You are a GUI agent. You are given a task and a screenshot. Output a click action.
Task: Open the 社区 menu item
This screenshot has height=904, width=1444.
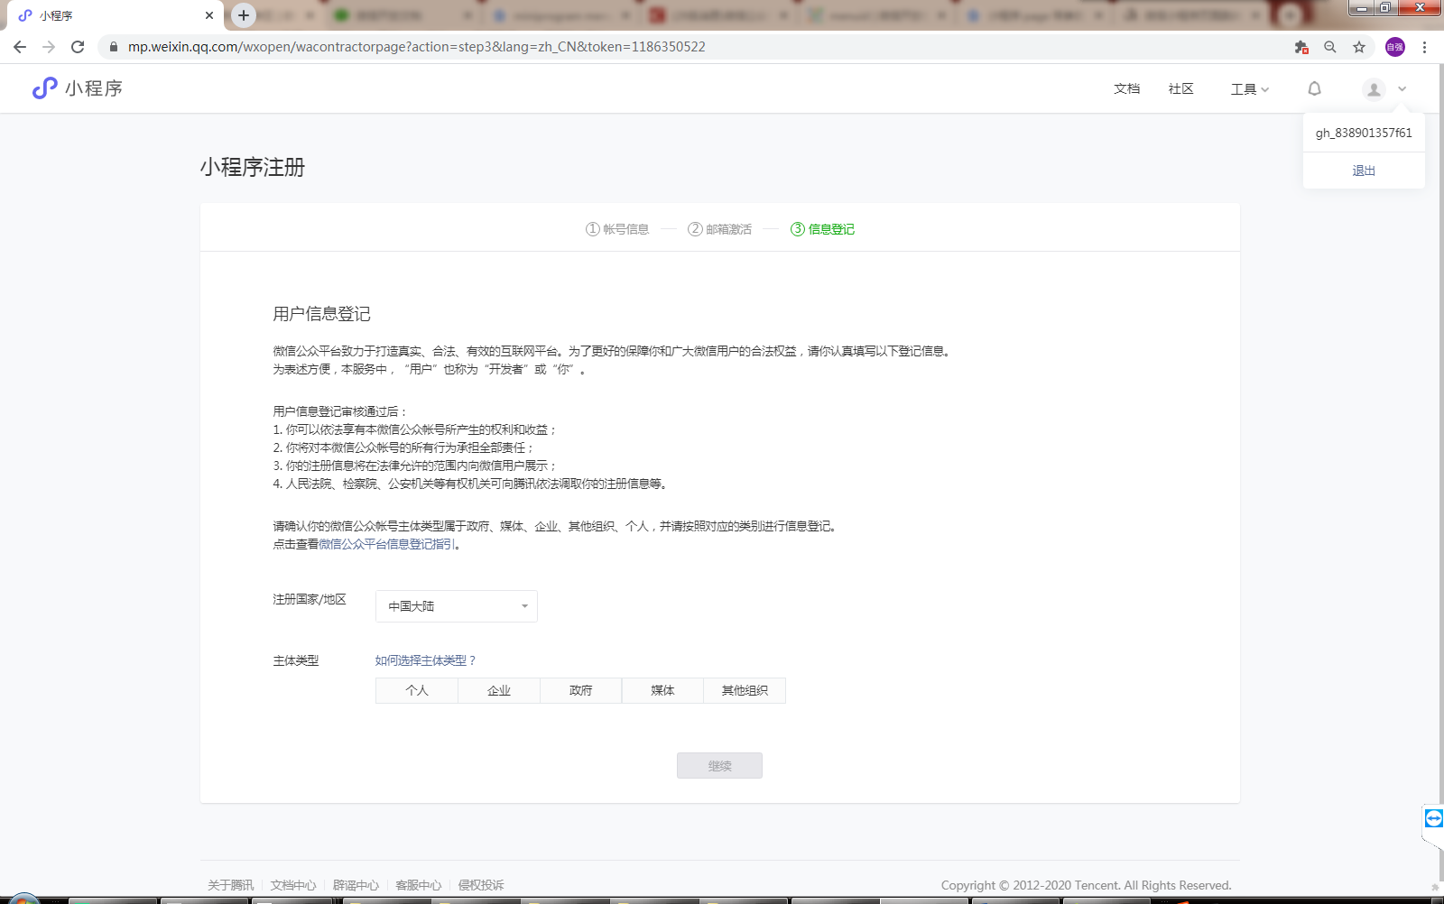(1181, 88)
